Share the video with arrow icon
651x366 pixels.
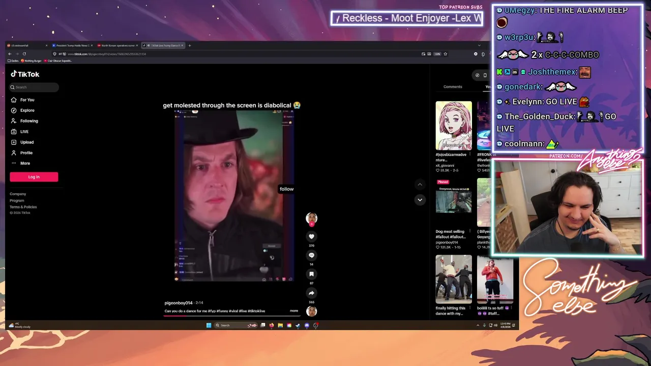(x=311, y=293)
